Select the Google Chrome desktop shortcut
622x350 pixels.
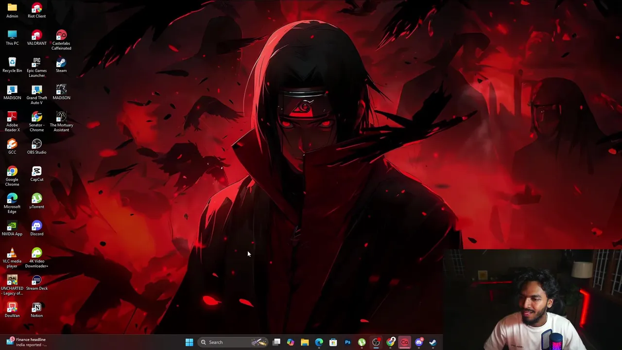pos(12,176)
